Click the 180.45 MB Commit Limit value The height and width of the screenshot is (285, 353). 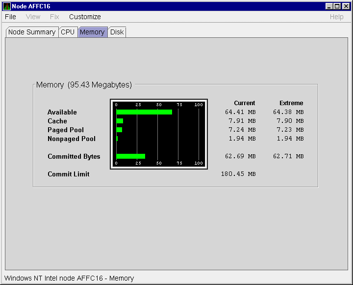[238, 174]
